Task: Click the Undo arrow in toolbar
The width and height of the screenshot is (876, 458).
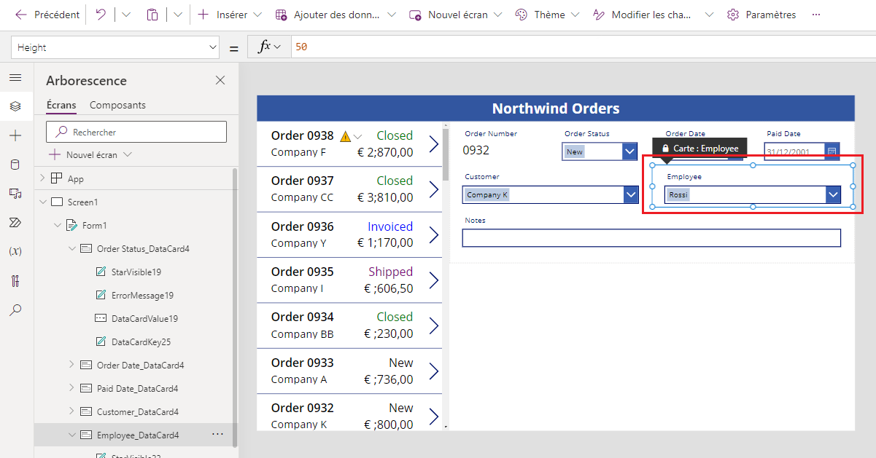Action: 101,15
